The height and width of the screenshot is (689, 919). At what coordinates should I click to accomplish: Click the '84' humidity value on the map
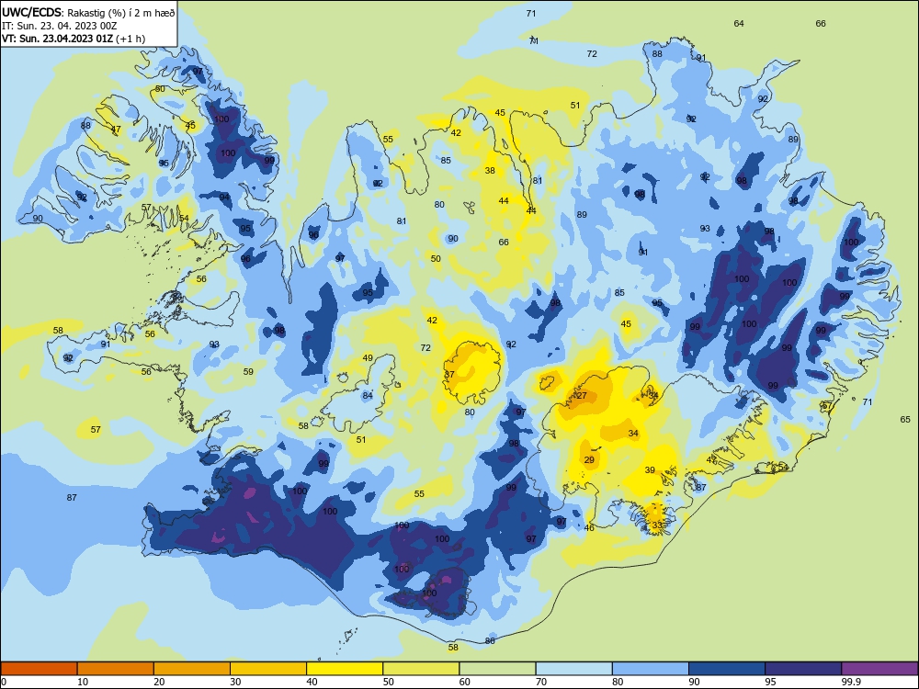(x=368, y=395)
